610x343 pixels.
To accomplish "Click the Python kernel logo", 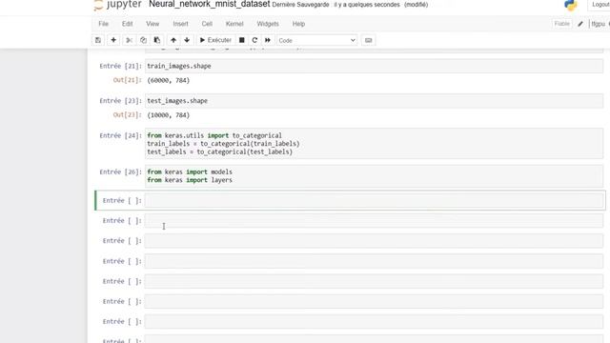I will 570,5.
